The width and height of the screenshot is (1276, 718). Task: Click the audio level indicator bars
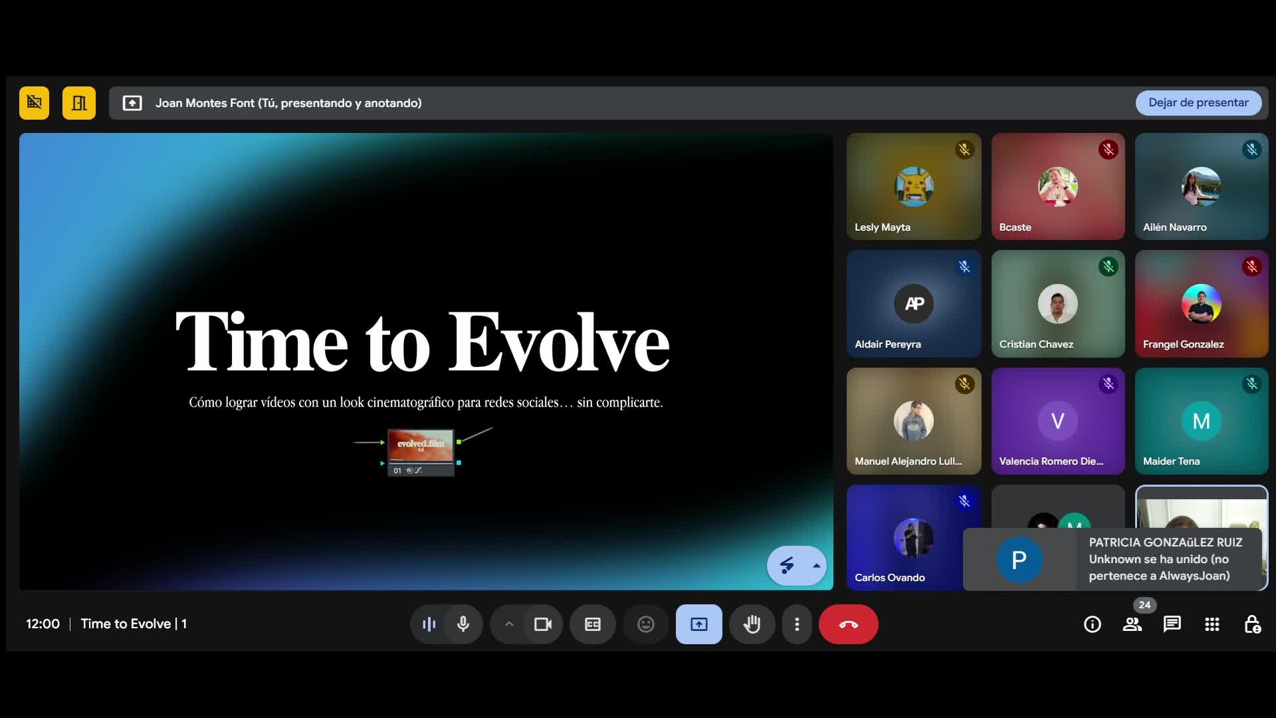429,624
